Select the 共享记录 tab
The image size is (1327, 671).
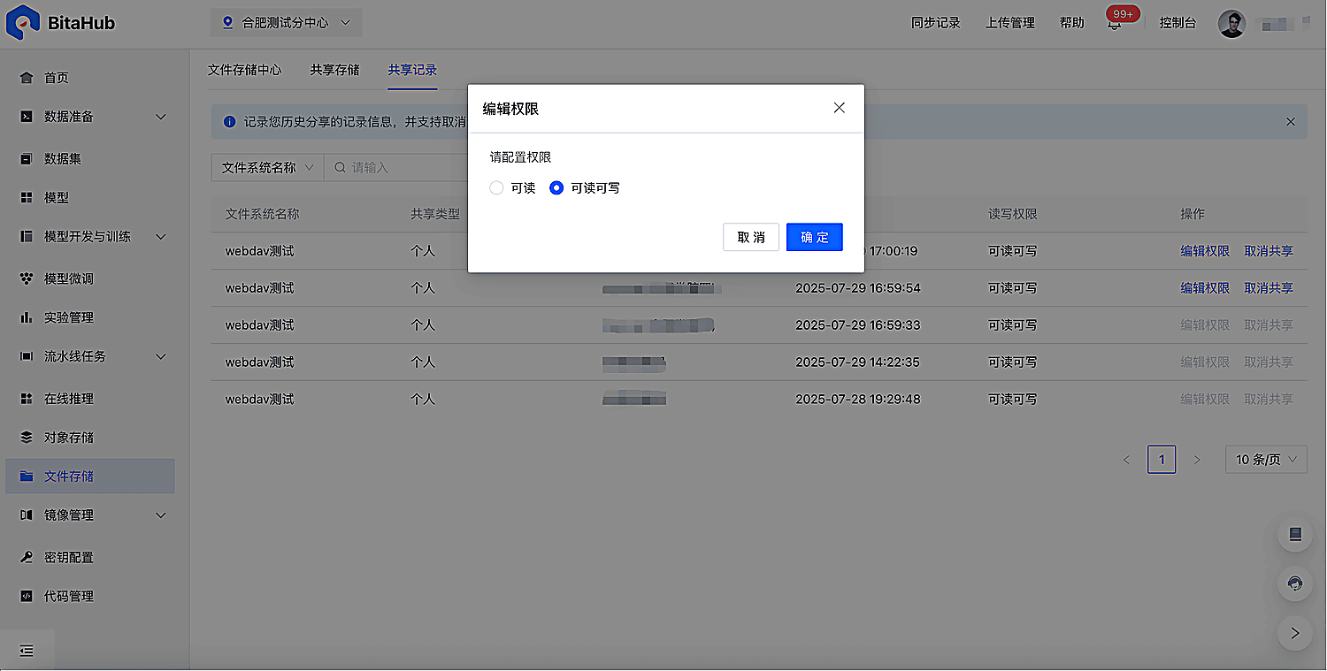coord(412,70)
